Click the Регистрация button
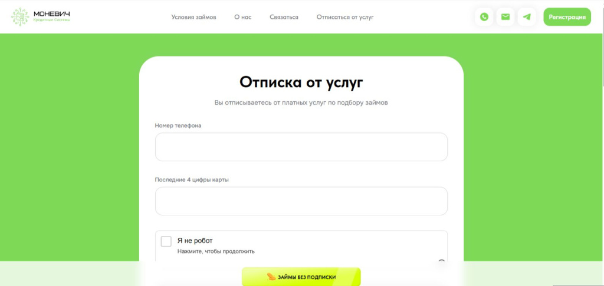 point(567,17)
